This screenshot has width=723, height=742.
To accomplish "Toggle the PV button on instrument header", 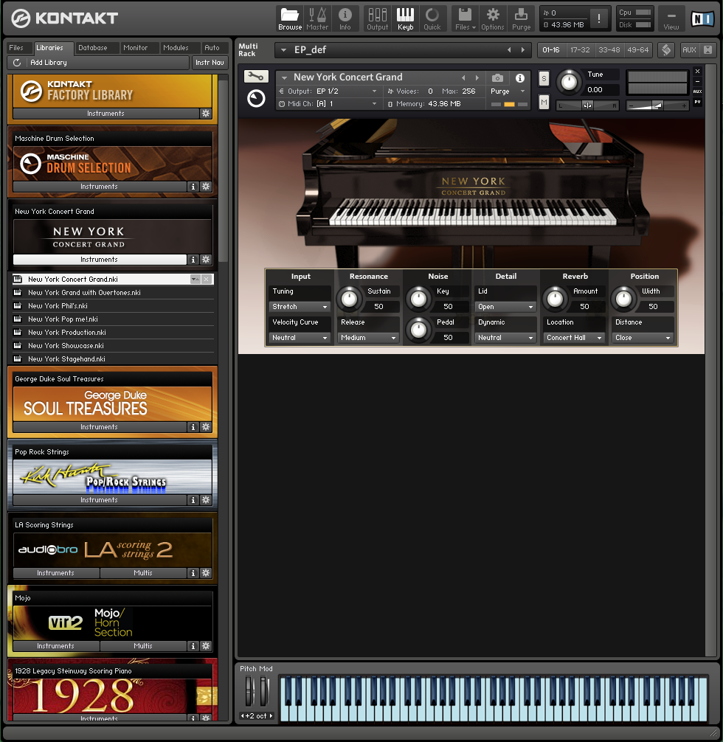I will [x=697, y=102].
